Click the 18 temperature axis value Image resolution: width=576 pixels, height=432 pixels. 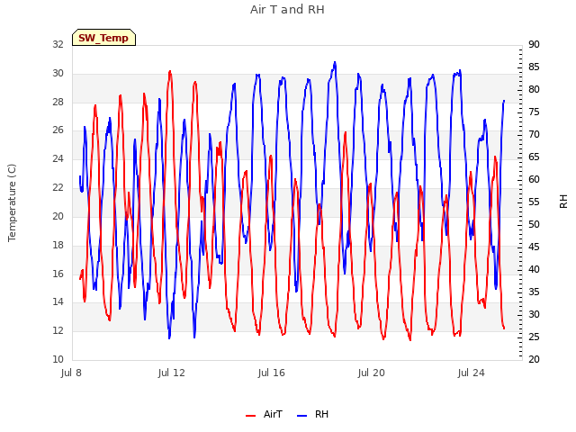click(58, 245)
